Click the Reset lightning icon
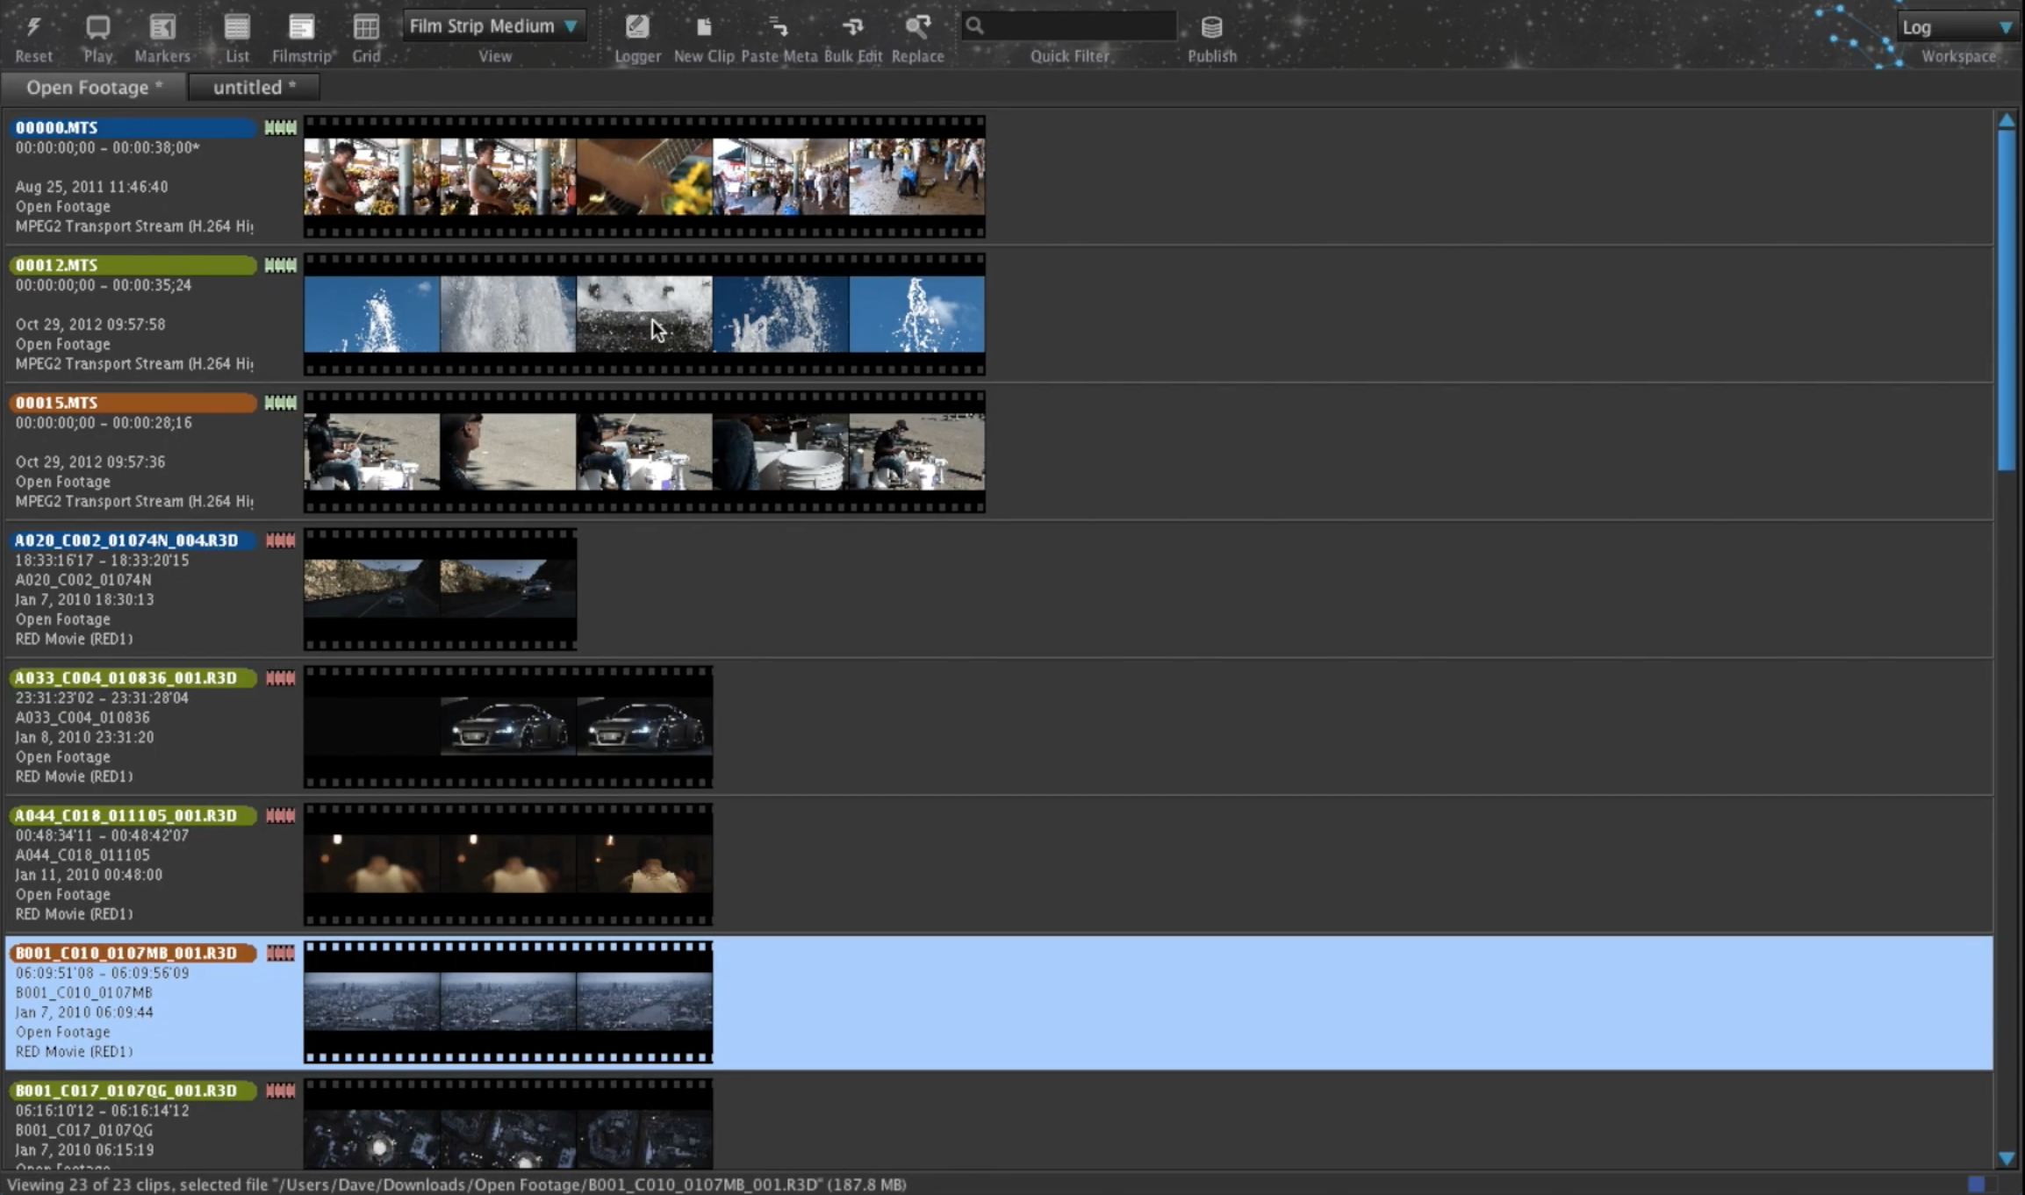This screenshot has width=2025, height=1195. click(x=33, y=28)
